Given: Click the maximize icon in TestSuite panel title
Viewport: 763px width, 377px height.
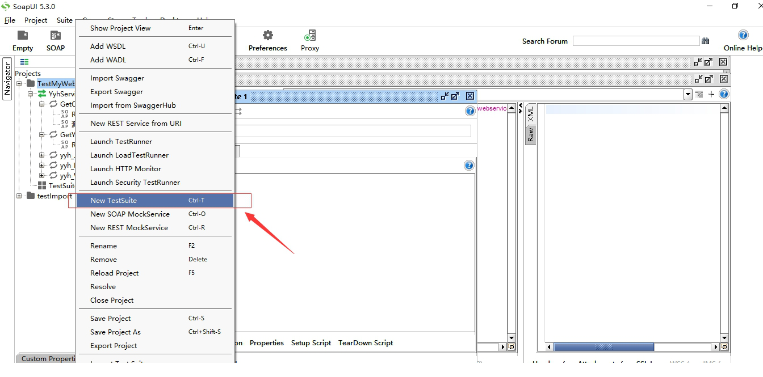Looking at the screenshot, I should [x=455, y=96].
